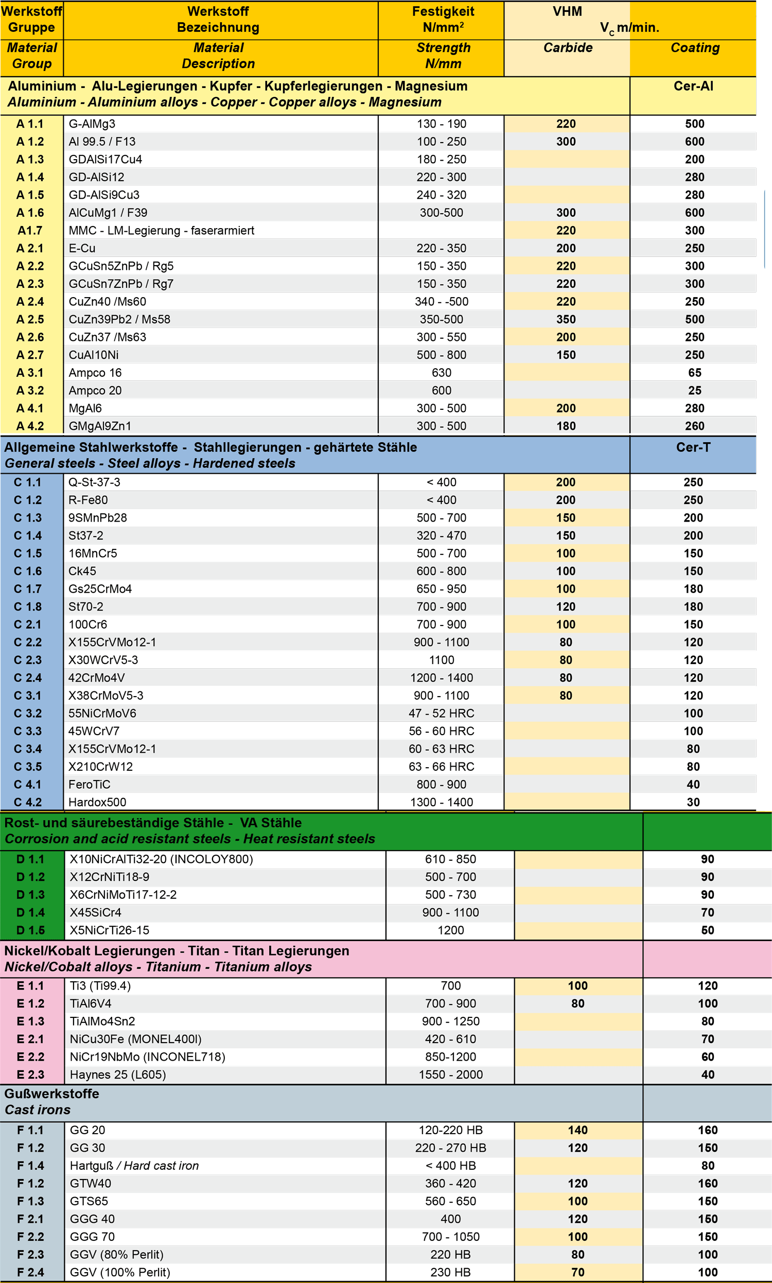
Task: Select the Ck45 entry
Action: pyautogui.click(x=82, y=571)
